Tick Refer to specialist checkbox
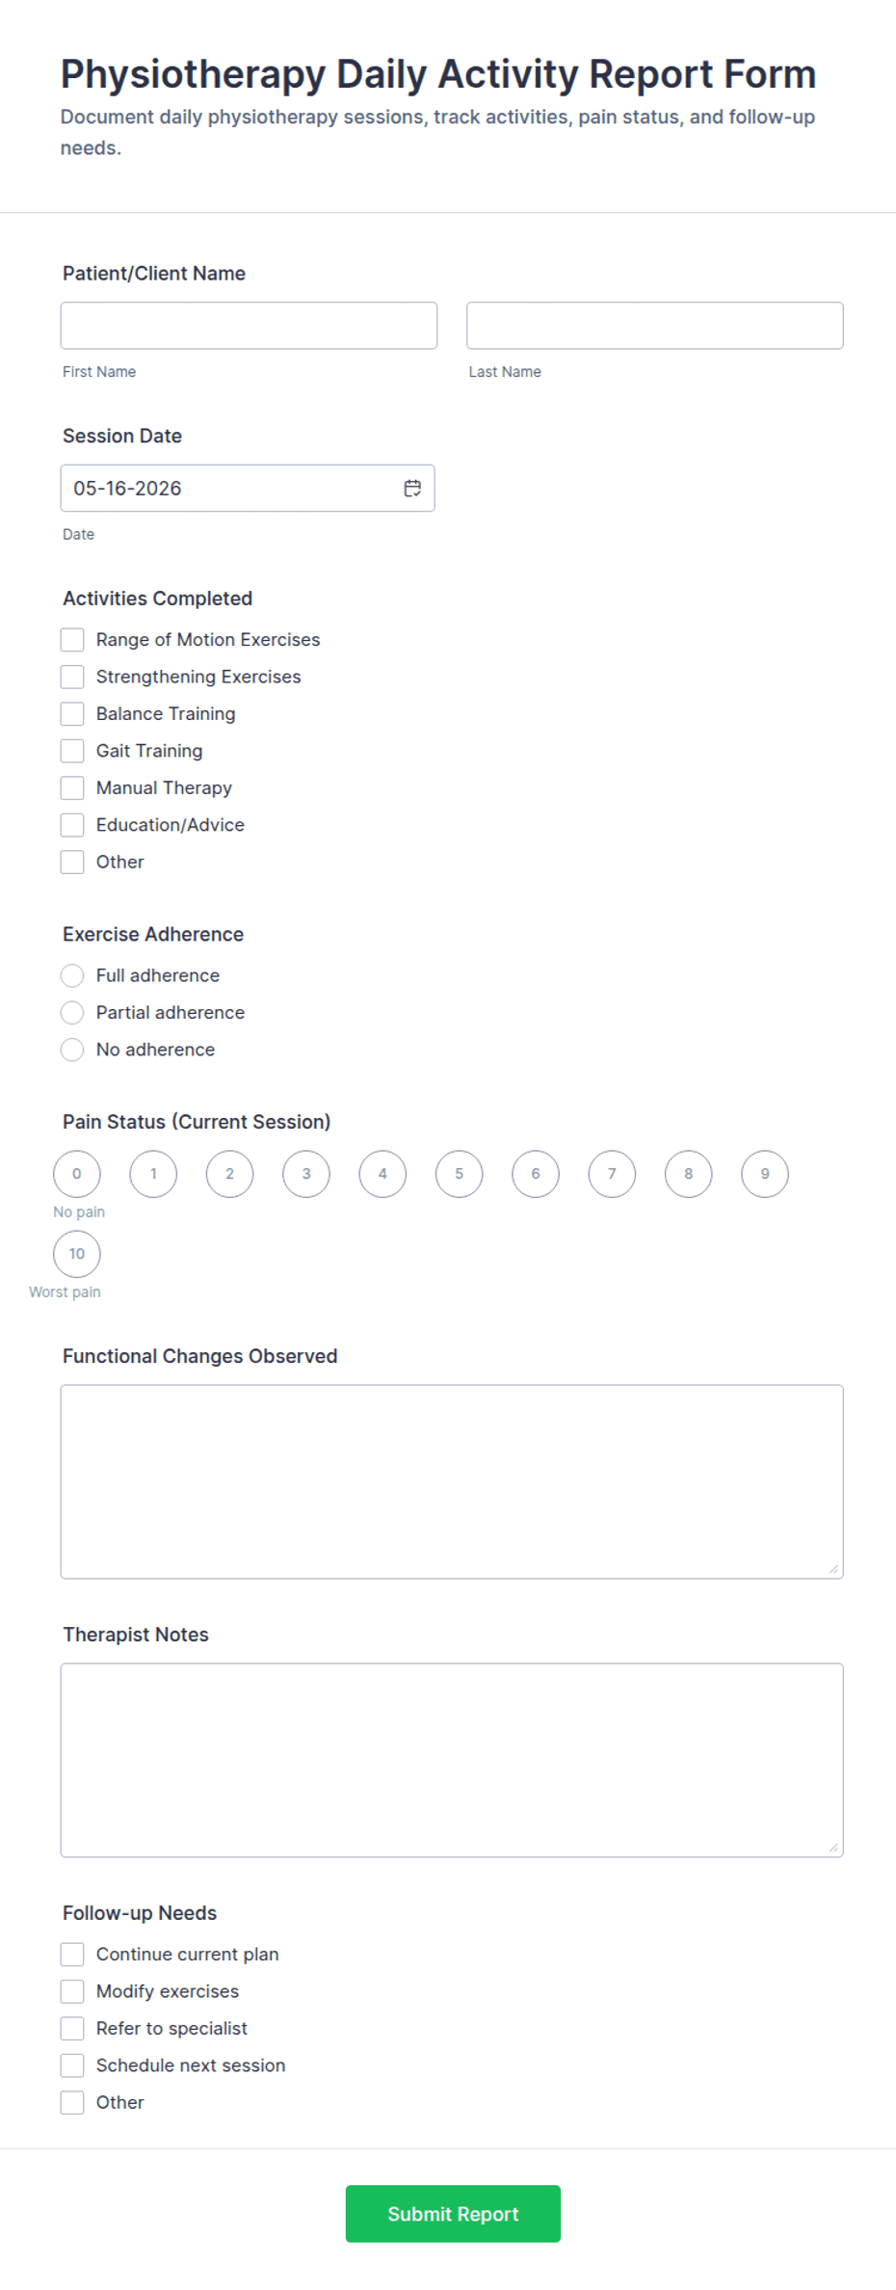The height and width of the screenshot is (2290, 896). pos(72,2029)
